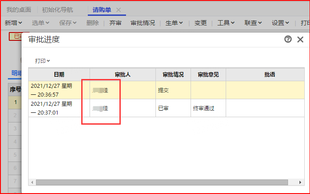Click the 日期 column header
The image size is (310, 194).
59,75
